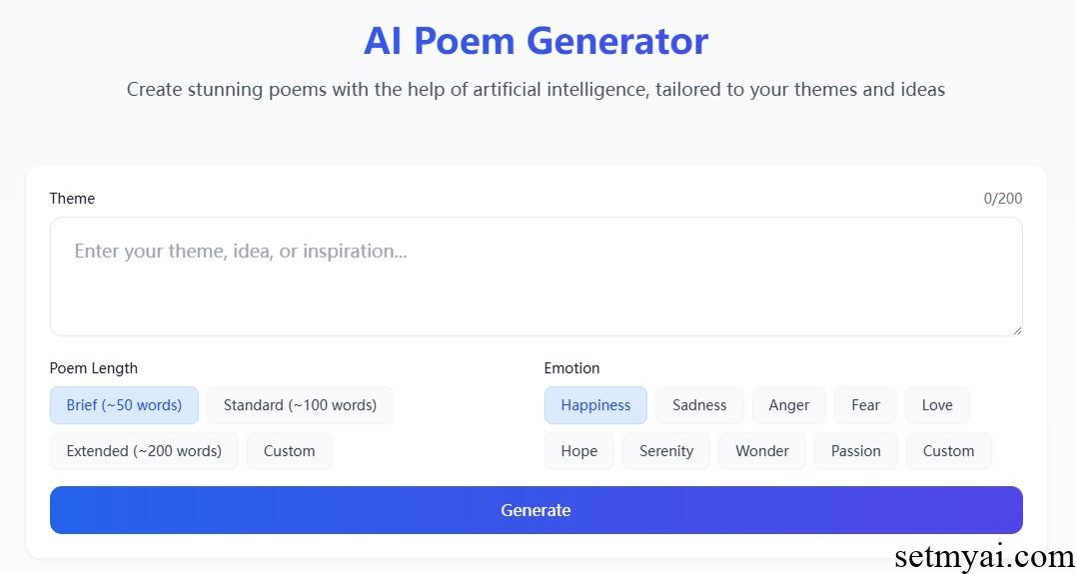Grab the Theme box resize handle
Image resolution: width=1076 pixels, height=574 pixels.
tap(1017, 330)
